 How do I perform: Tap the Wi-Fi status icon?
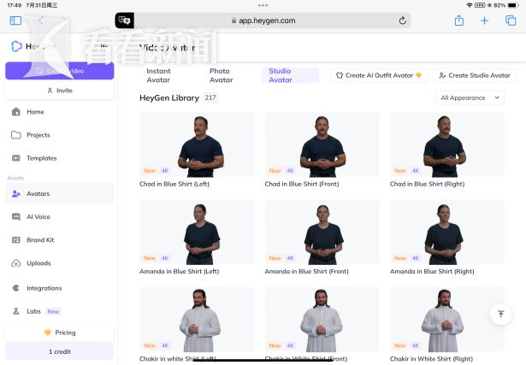(470, 5)
